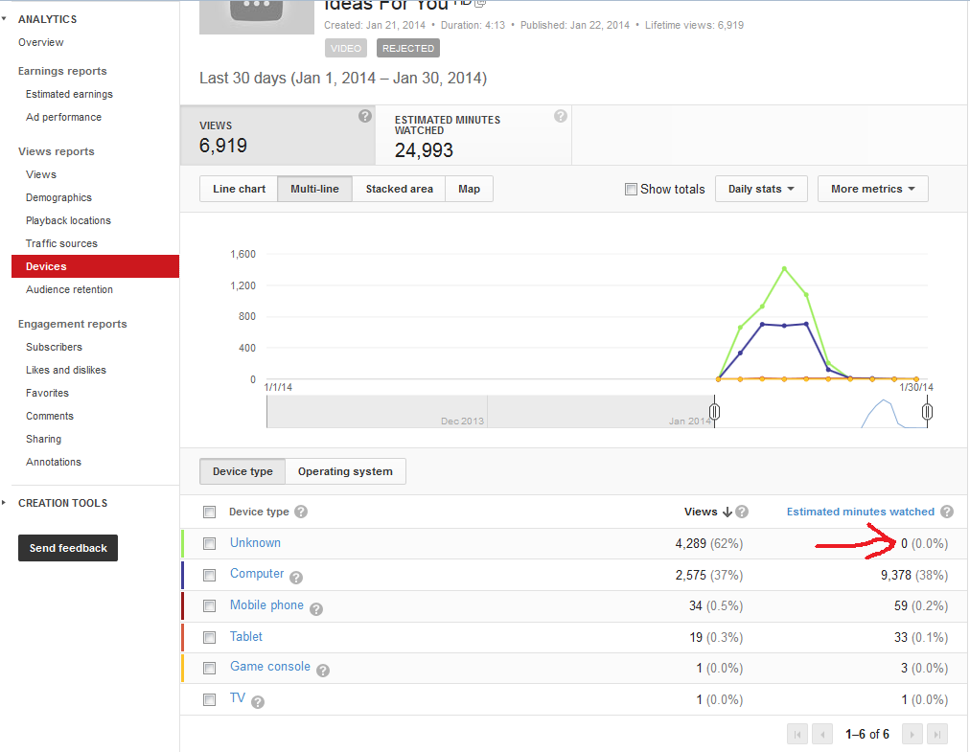Screen dimensions: 970x752
Task: Click help icon beside TV row
Action: 258,702
